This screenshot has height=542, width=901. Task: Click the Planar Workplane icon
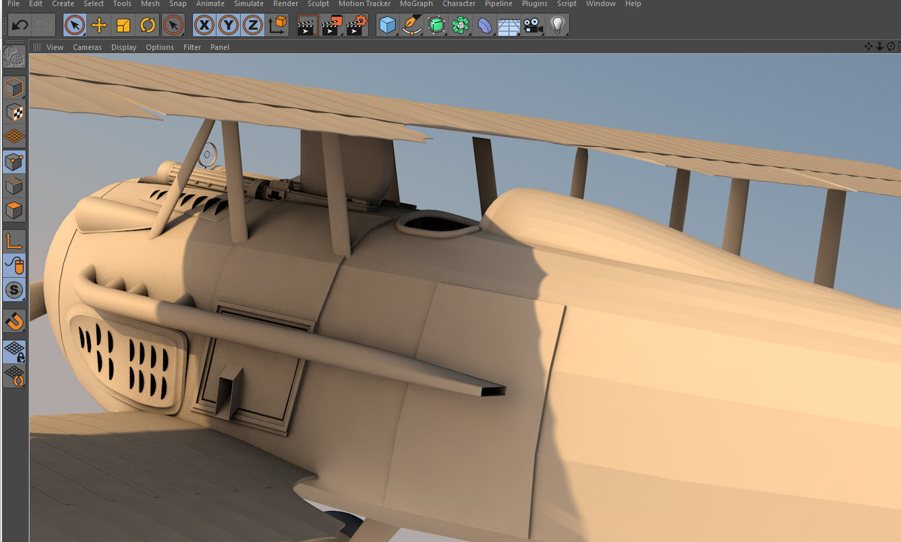tap(14, 375)
